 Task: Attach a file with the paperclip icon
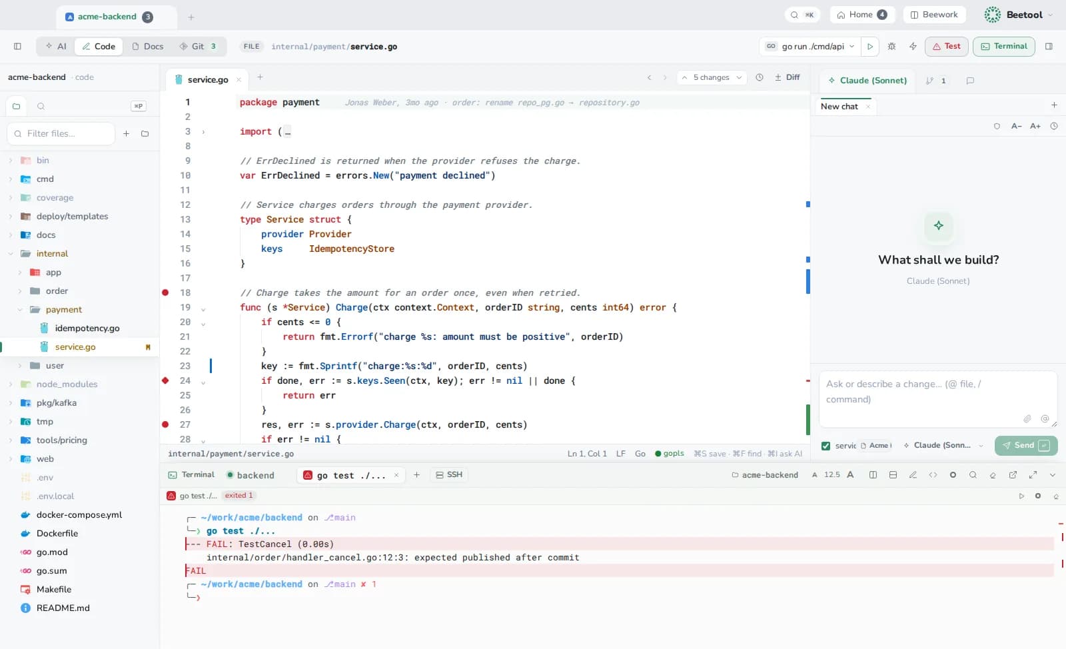[1027, 418]
